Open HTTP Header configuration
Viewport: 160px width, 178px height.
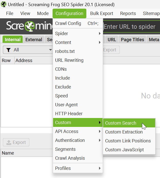coord(78,113)
